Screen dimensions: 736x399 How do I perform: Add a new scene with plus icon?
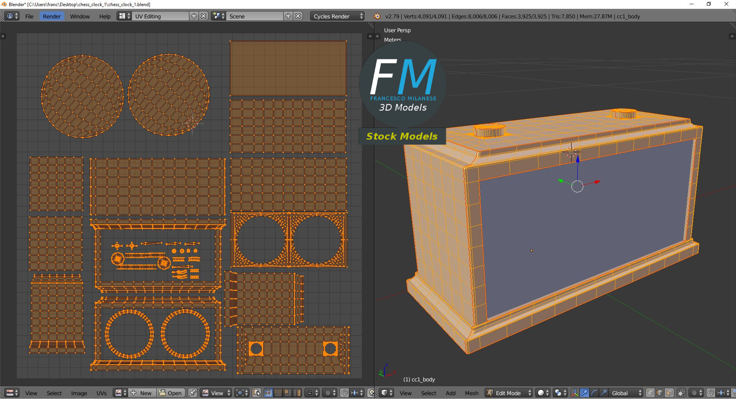288,16
